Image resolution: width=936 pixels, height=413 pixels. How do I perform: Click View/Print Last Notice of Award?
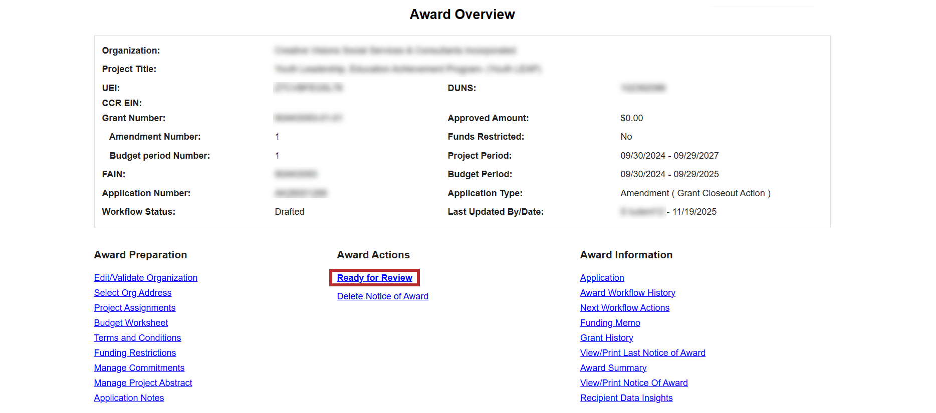click(x=642, y=353)
